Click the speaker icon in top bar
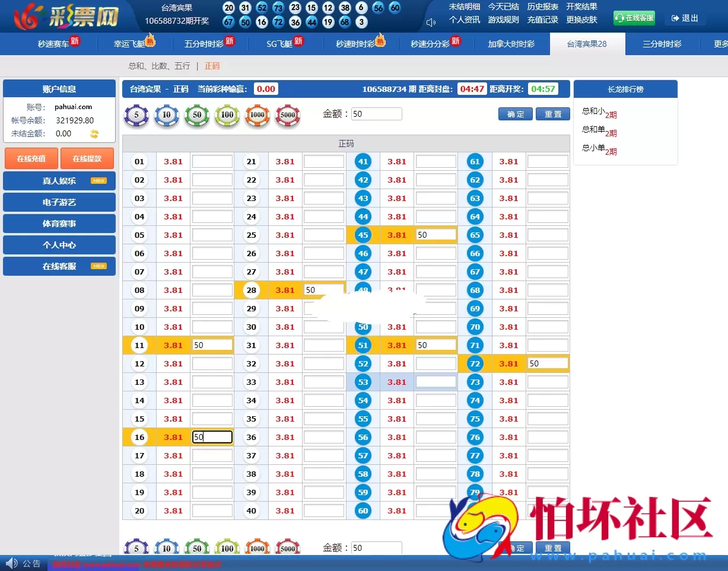 click(x=430, y=22)
